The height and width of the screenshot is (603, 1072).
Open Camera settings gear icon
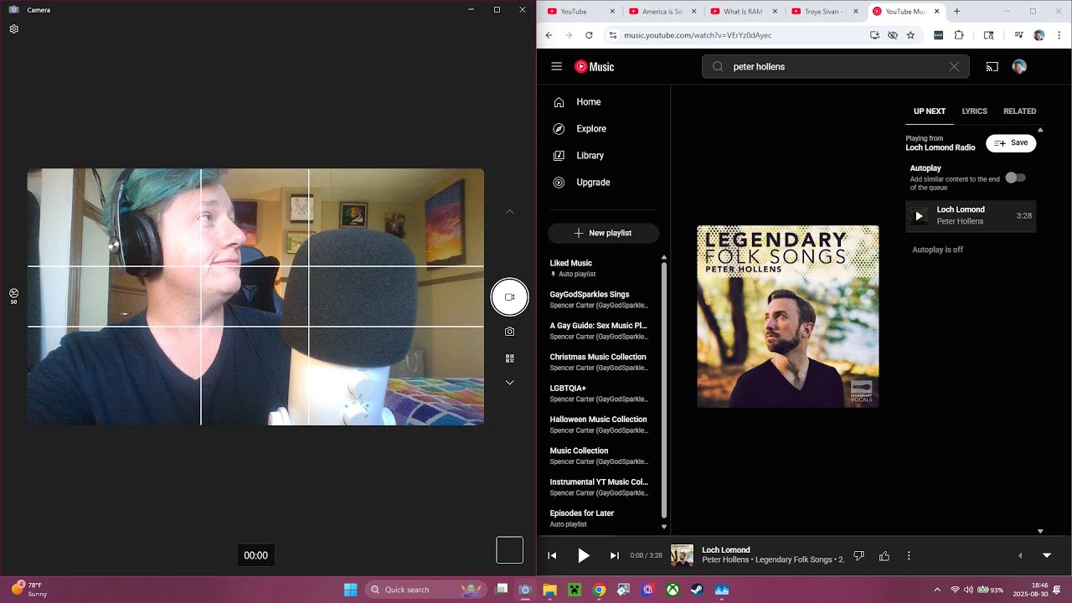14,29
